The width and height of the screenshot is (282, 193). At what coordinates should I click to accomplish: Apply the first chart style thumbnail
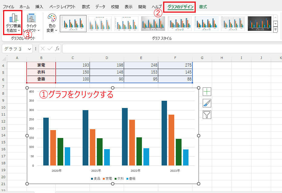[73, 24]
